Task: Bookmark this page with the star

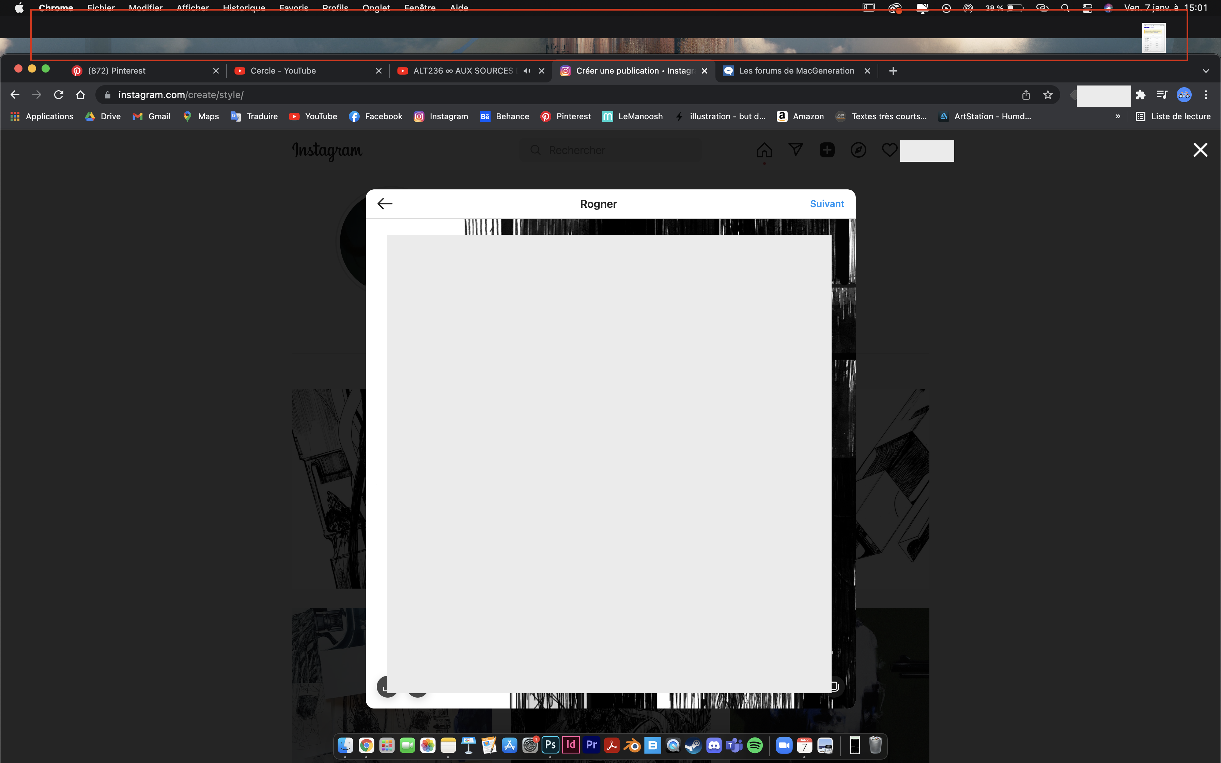Action: pyautogui.click(x=1048, y=94)
